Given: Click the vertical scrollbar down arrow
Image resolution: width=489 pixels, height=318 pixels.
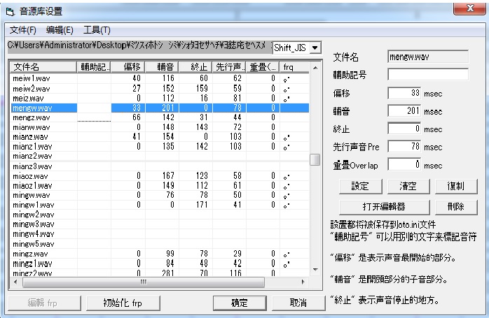Looking at the screenshot, I should (x=315, y=270).
